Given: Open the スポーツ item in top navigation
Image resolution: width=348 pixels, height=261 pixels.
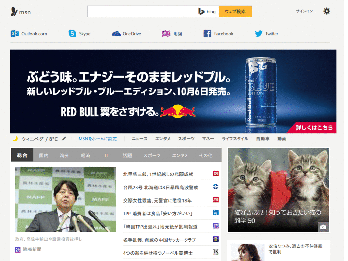Looking at the screenshot, I should click(186, 139).
